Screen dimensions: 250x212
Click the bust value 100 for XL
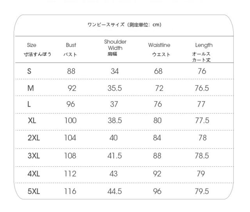tap(70, 121)
